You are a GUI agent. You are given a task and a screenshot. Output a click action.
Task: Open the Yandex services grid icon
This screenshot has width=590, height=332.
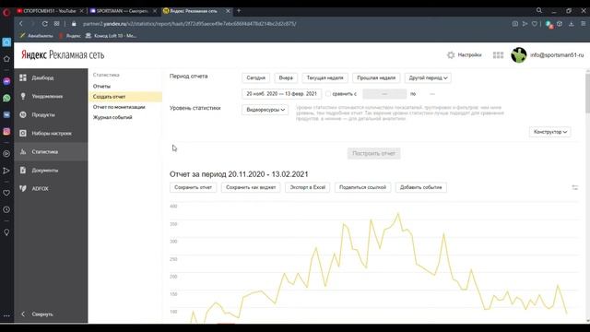tap(498, 55)
